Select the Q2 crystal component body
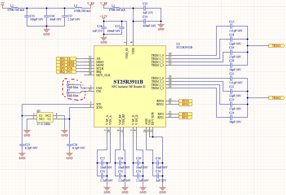 tap(45, 117)
